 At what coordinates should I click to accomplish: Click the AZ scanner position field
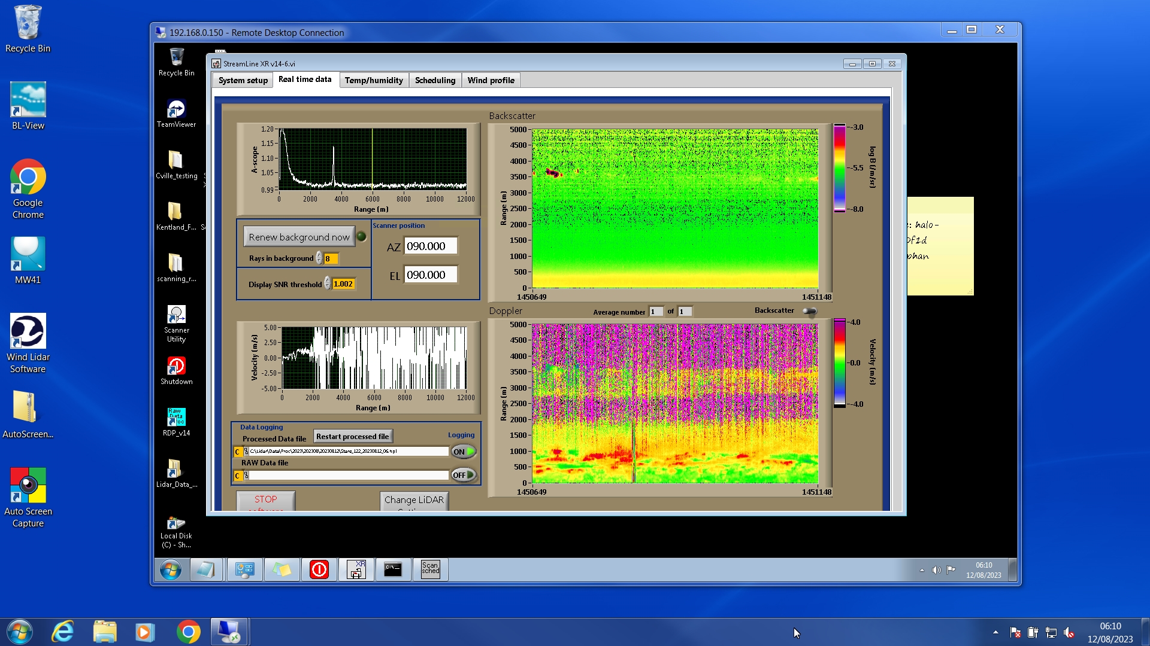click(430, 246)
